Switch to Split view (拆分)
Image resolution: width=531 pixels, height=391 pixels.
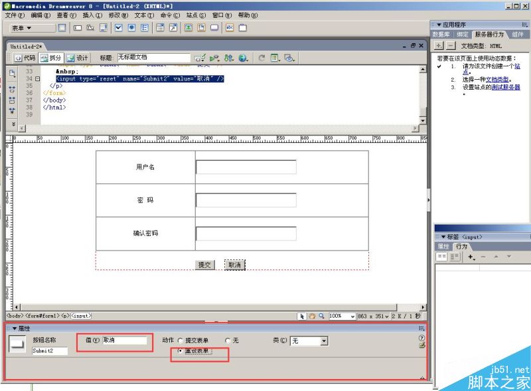51,58
